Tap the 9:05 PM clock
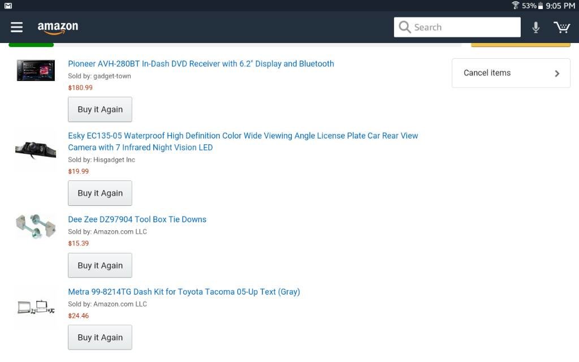Viewport: 579px width, 362px height. tap(560, 6)
